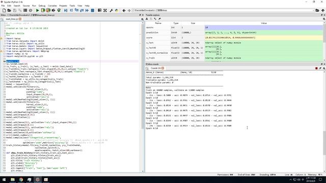Run selection or current line icon
This screenshot has height=183, width=326.
[x=53, y=10]
